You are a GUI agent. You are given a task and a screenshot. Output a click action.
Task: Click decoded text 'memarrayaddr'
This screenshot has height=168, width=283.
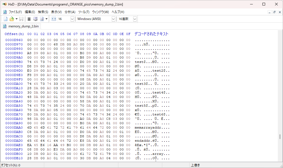(148, 128)
